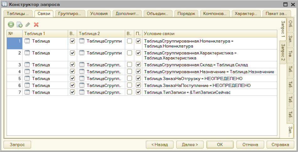Open the Дополнит... tab
This screenshot has height=152, width=298.
[127, 14]
